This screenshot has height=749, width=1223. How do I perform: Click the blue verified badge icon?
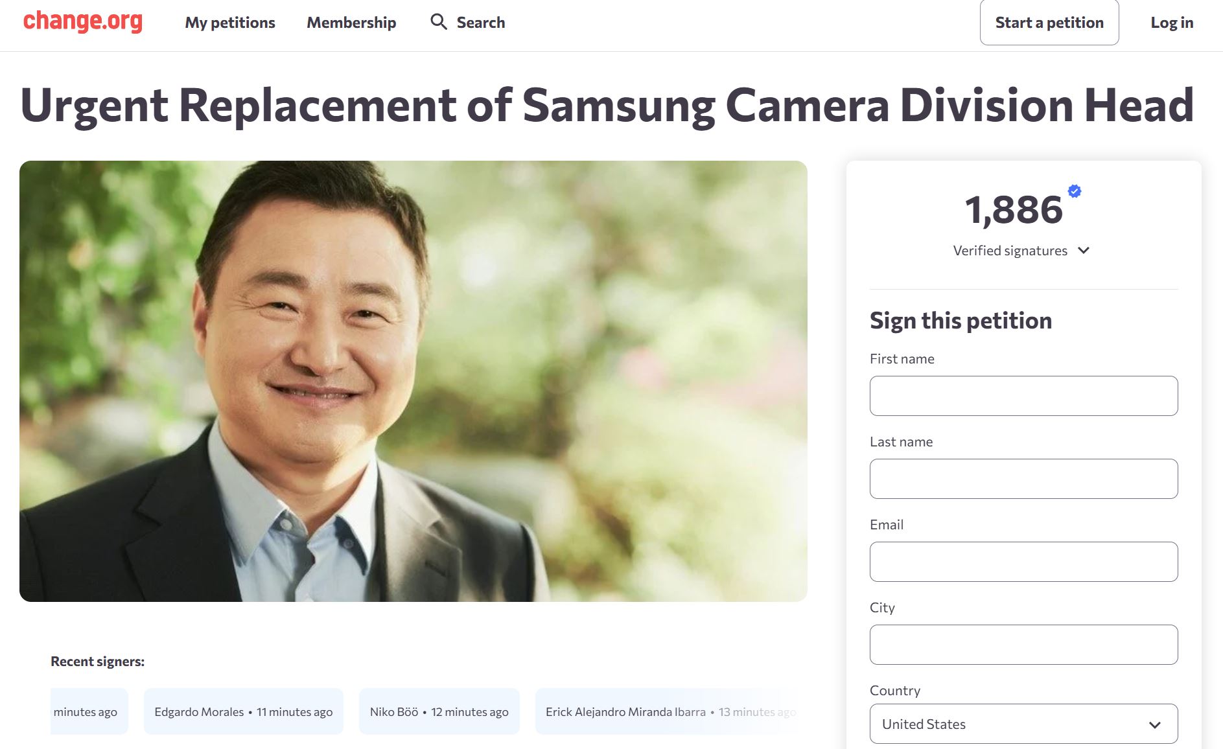(1075, 191)
